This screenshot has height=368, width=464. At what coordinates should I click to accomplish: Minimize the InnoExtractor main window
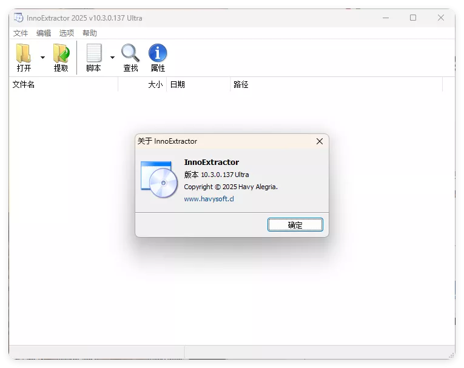pyautogui.click(x=386, y=18)
